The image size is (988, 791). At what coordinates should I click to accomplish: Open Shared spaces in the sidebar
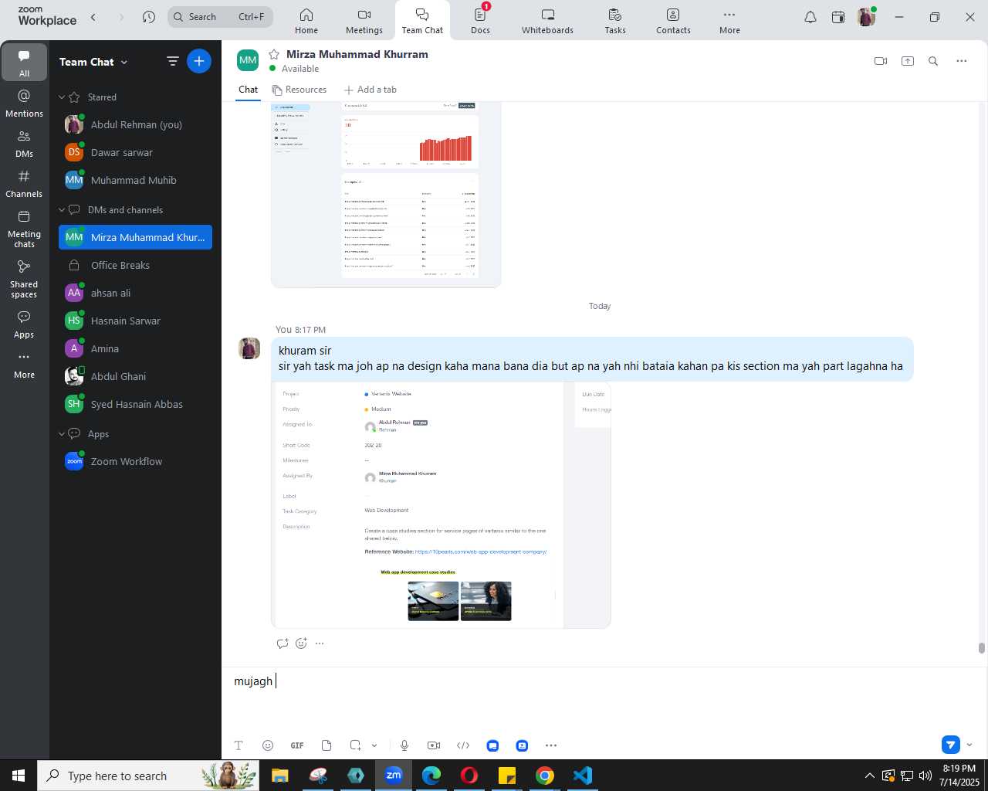coord(24,279)
